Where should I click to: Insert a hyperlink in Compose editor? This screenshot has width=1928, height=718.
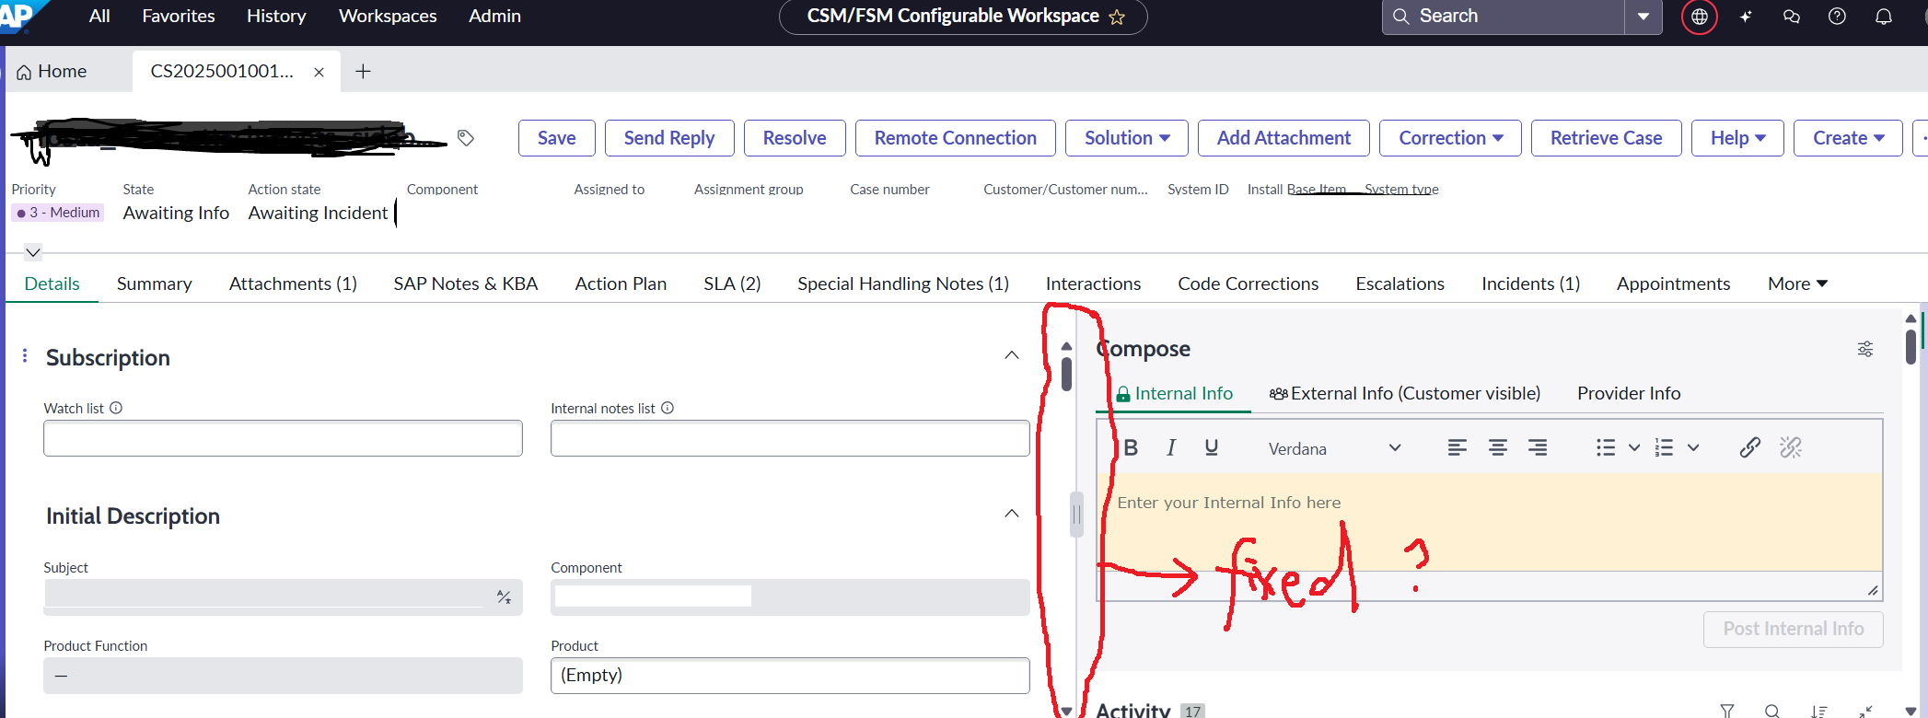coord(1750,447)
